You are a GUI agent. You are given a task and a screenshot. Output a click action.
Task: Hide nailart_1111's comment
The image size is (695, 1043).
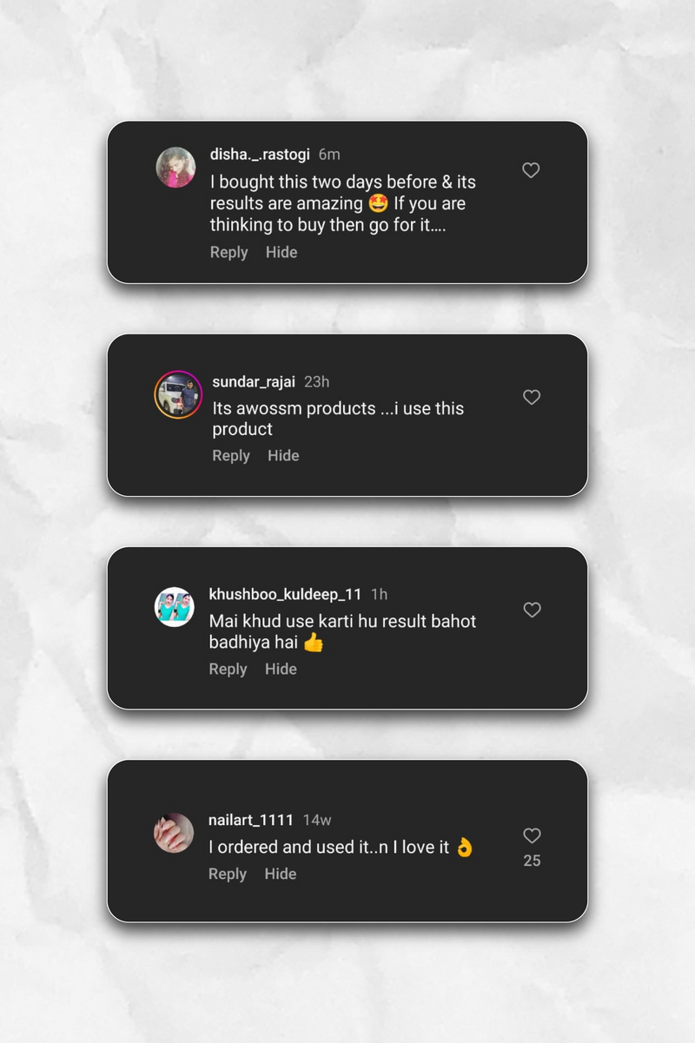click(x=280, y=875)
